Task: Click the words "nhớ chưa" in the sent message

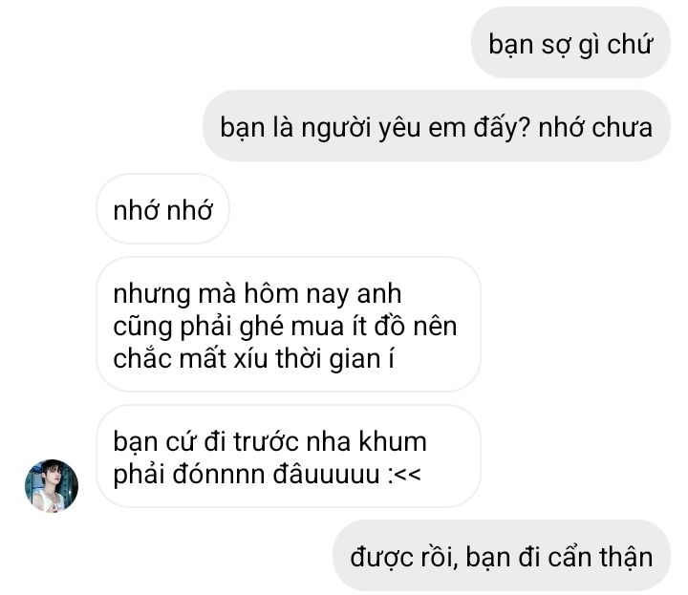Action: pos(595,128)
